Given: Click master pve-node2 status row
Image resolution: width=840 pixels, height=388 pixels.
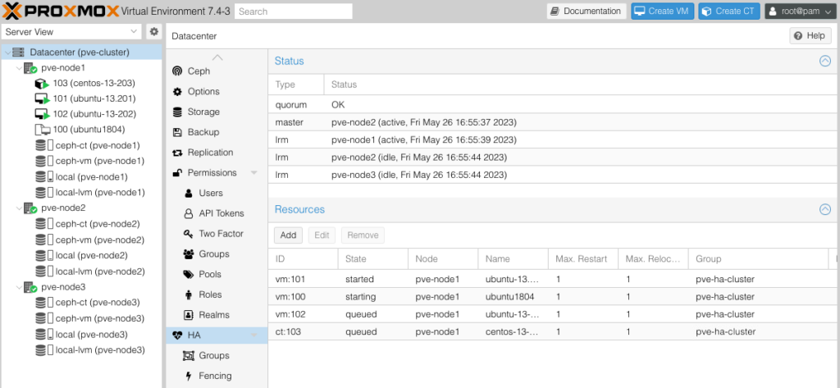Looking at the screenshot, I should click(554, 123).
